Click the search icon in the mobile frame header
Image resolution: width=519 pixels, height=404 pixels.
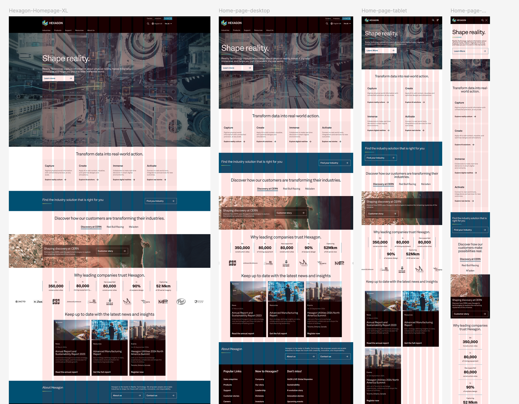[x=483, y=20]
